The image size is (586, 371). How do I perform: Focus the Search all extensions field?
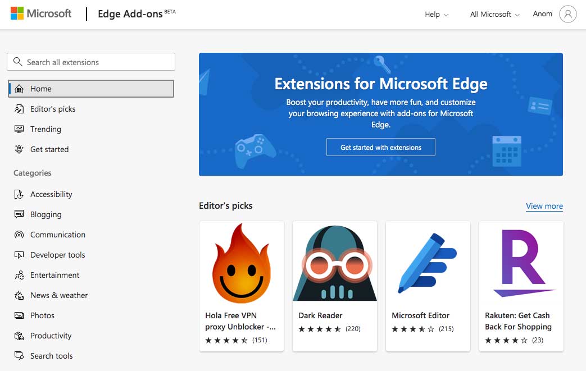[91, 62]
